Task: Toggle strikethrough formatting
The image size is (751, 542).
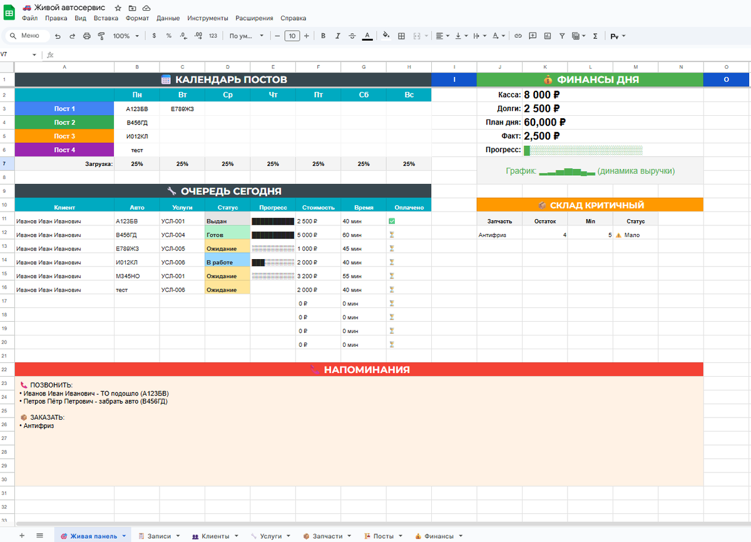Action: (352, 36)
